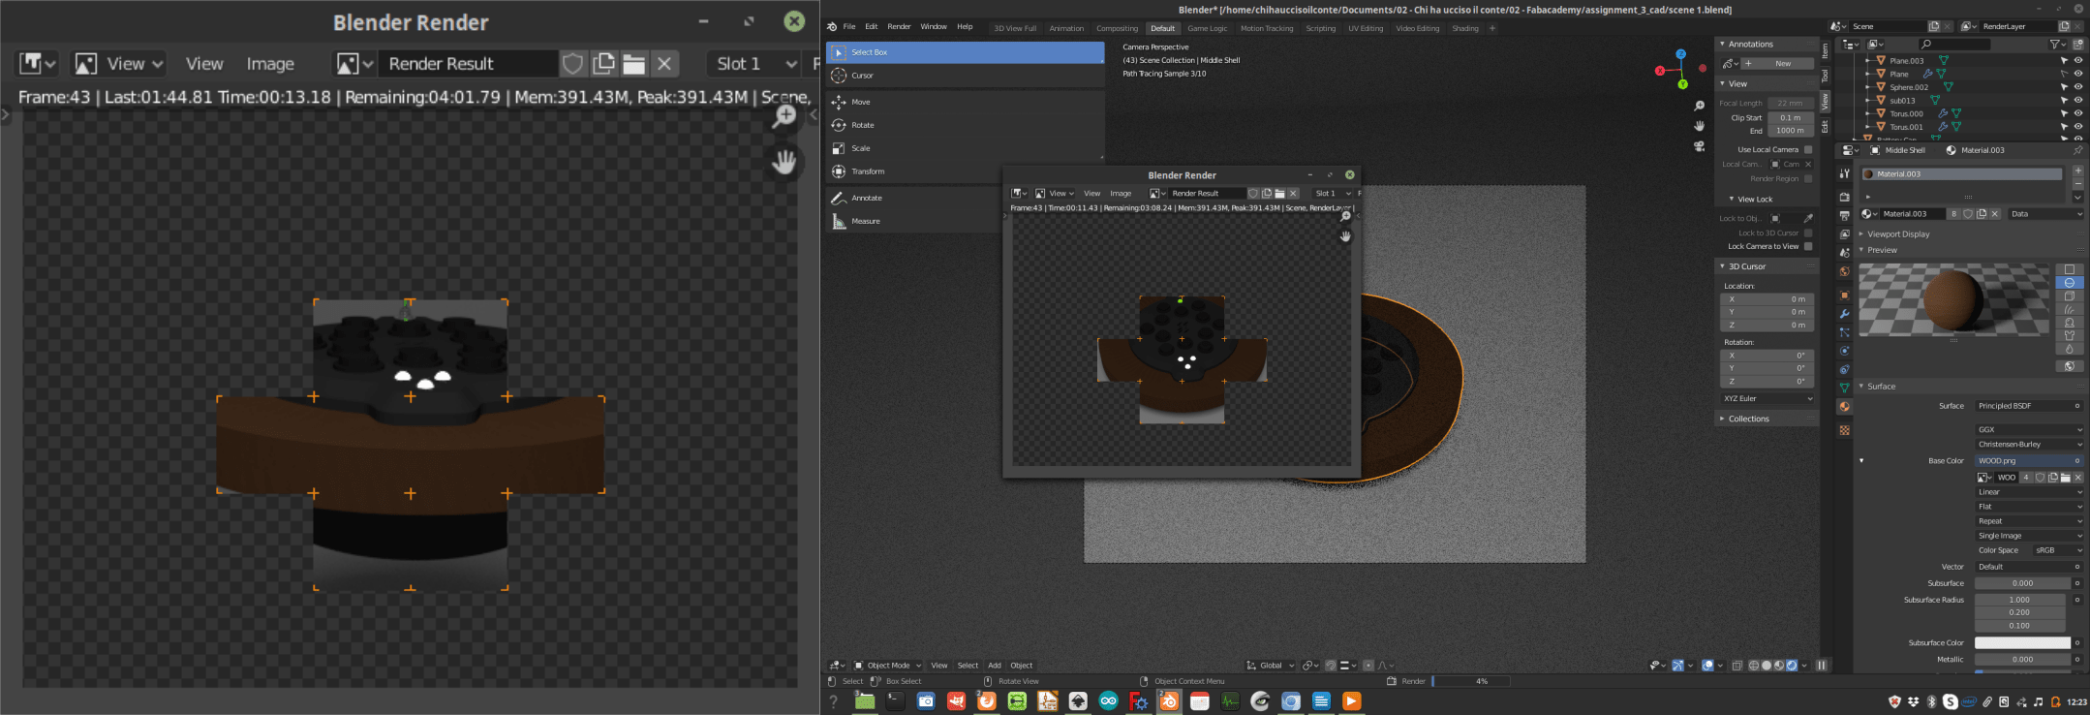Switch to the Animation workspace tab

point(1066,28)
